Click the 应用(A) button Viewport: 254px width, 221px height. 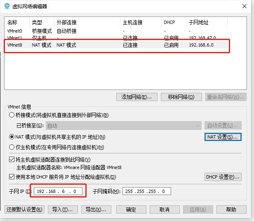[x=198, y=209]
